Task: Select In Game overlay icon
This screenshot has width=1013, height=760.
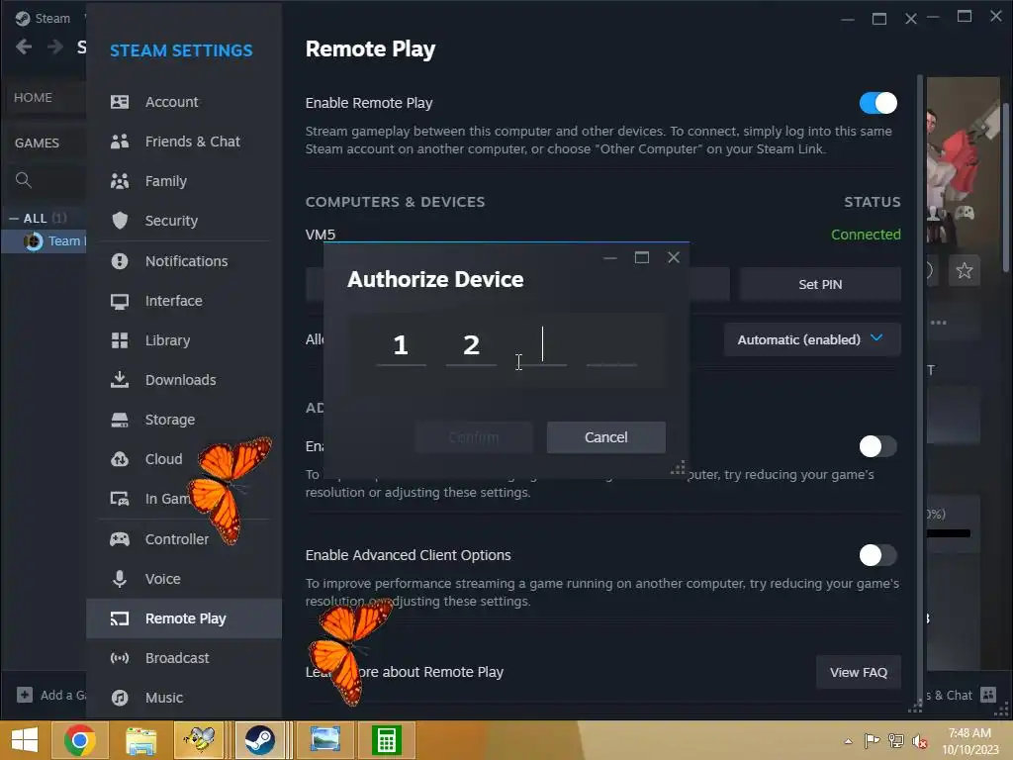Action: click(x=120, y=499)
